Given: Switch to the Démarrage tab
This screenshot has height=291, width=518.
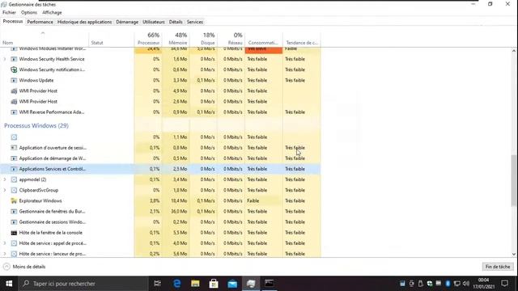Looking at the screenshot, I should click(127, 22).
